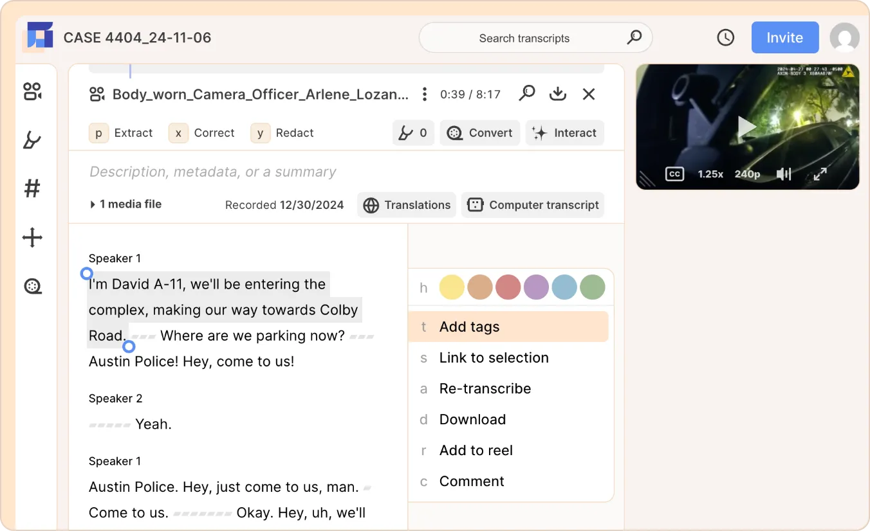The width and height of the screenshot is (870, 531).
Task: Toggle closed captions on the video
Action: point(674,174)
